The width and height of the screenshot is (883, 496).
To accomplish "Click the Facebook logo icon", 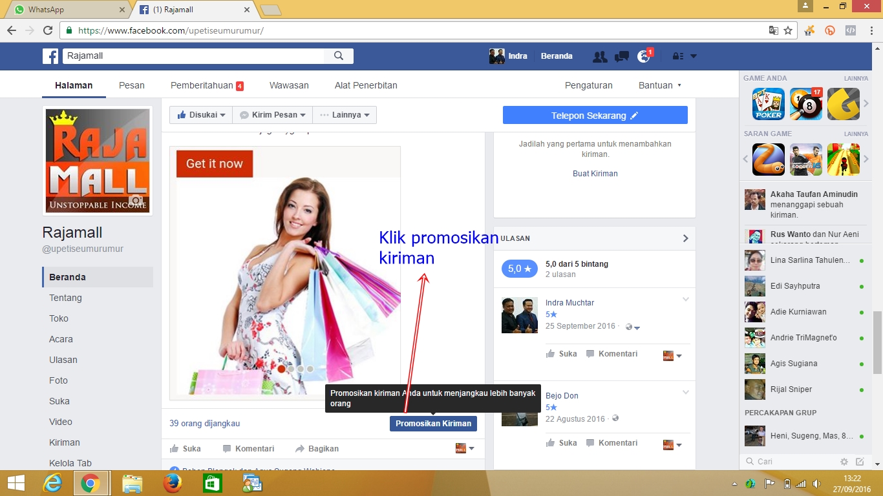I will 50,56.
